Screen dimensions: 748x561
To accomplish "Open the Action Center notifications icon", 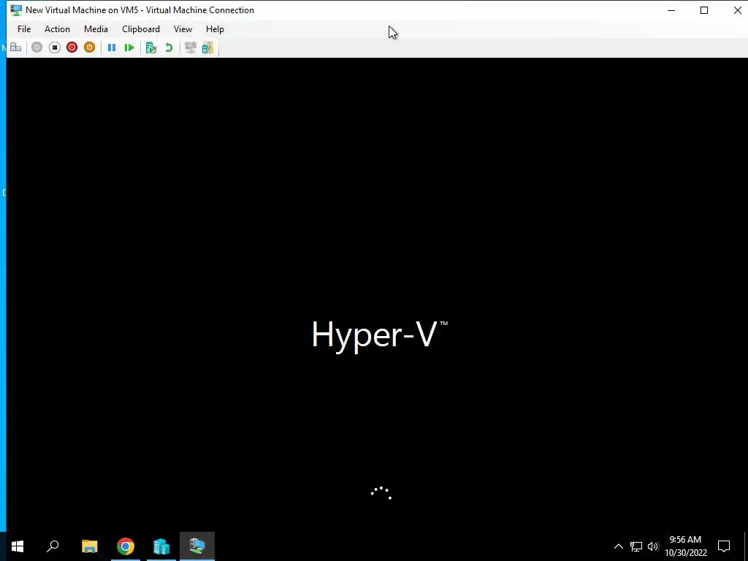I will tap(724, 546).
